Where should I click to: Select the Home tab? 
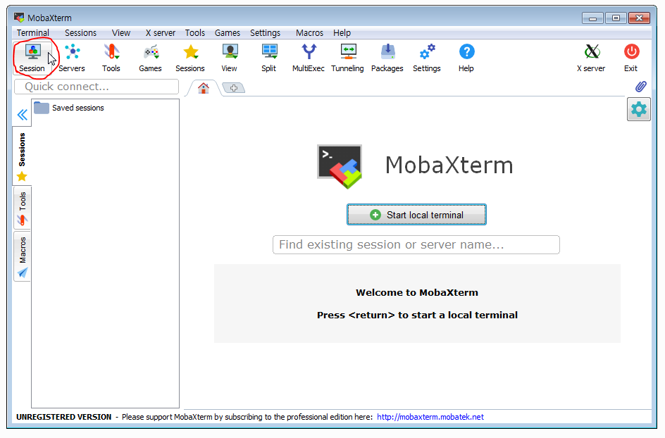pyautogui.click(x=204, y=88)
